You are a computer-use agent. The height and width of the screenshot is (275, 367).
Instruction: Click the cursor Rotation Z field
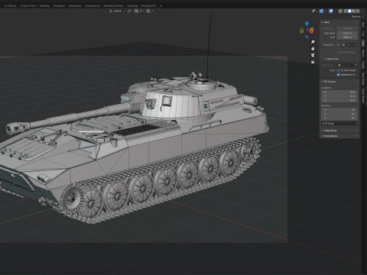click(339, 118)
